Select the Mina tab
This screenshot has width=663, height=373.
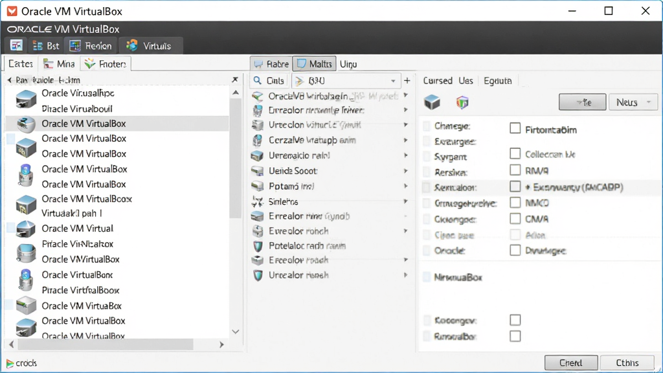pyautogui.click(x=59, y=64)
